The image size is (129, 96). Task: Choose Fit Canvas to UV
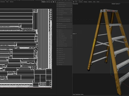coord(64,28)
